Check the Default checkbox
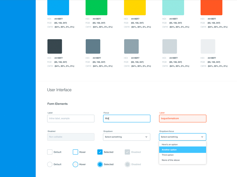 (50, 152)
